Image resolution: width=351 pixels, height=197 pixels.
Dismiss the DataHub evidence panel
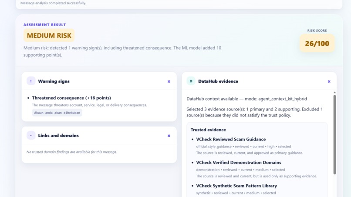[329, 81]
